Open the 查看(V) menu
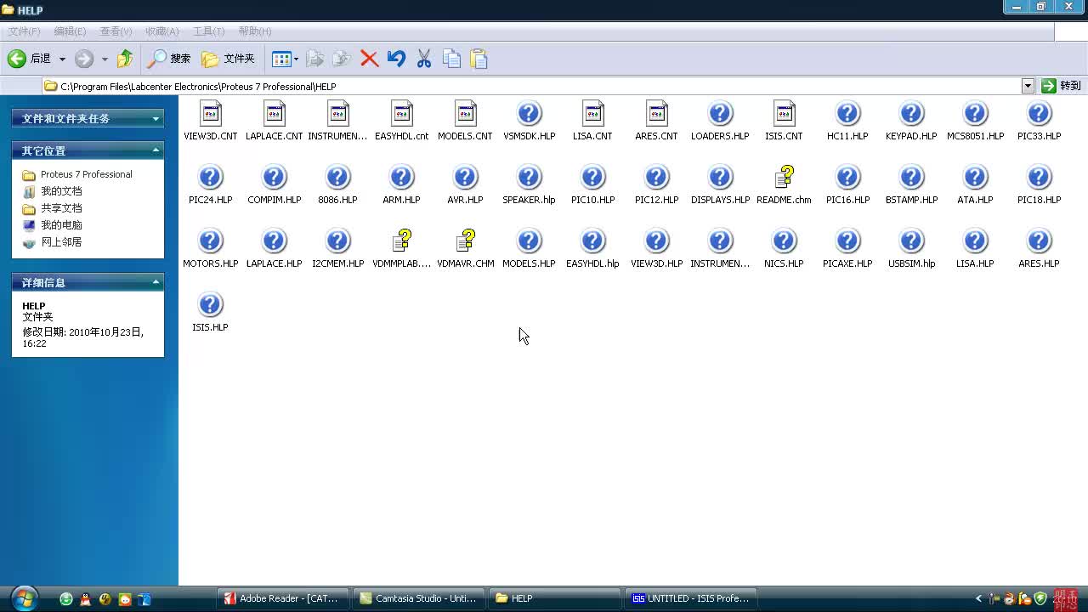The image size is (1088, 612). click(116, 31)
